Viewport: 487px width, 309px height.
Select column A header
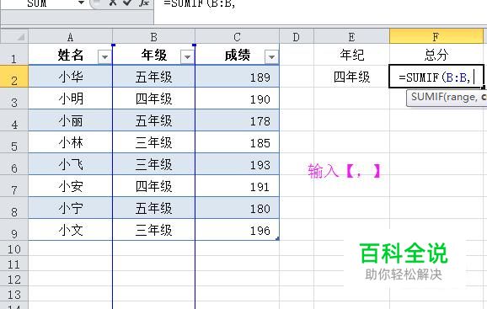click(x=70, y=36)
